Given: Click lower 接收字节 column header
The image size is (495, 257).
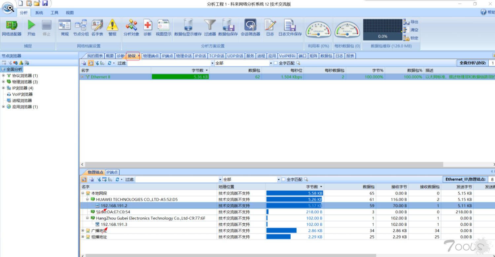Looking at the screenshot, I should pos(393,187).
